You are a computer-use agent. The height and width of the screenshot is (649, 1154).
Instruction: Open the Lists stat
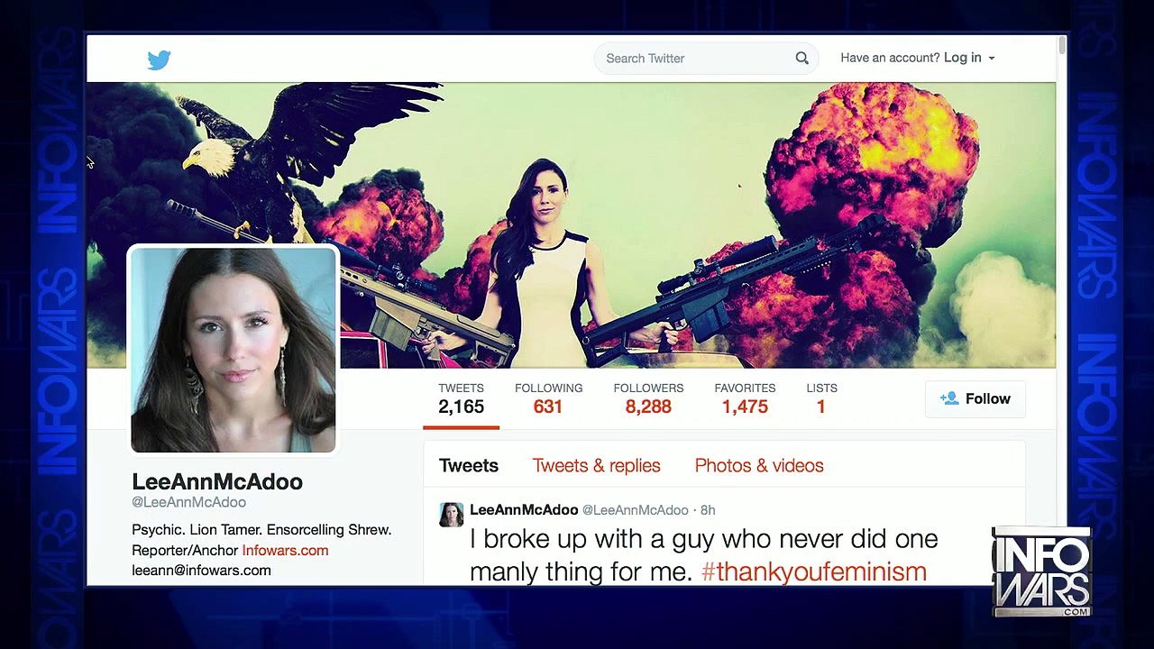[821, 398]
